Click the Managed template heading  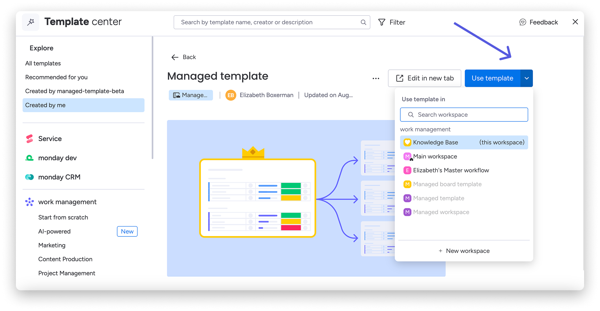218,76
